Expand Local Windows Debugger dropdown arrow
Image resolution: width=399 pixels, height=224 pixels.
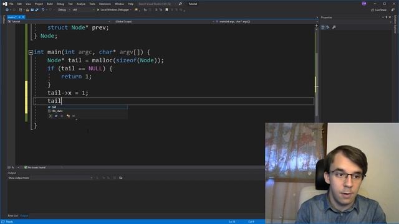(x=131, y=10)
